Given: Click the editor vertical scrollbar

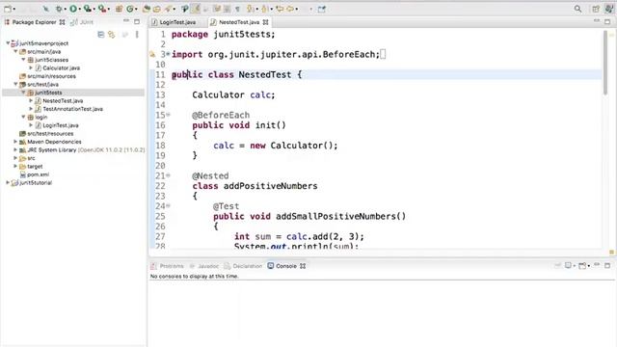Looking at the screenshot, I should pyautogui.click(x=605, y=63).
